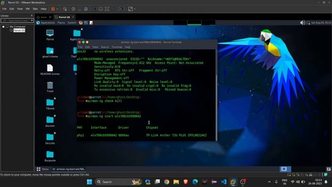The height and width of the screenshot is (187, 332).
Task: Open the Parrot desktop icon
Action: 50,35
